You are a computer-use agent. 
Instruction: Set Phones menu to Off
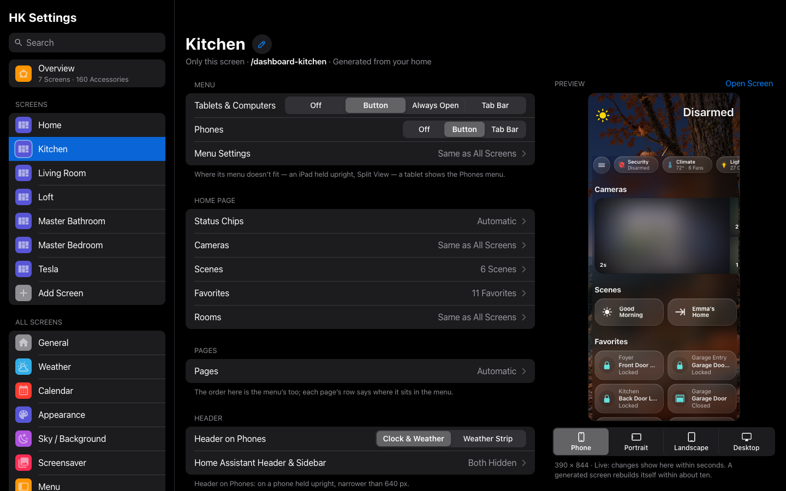[424, 129]
